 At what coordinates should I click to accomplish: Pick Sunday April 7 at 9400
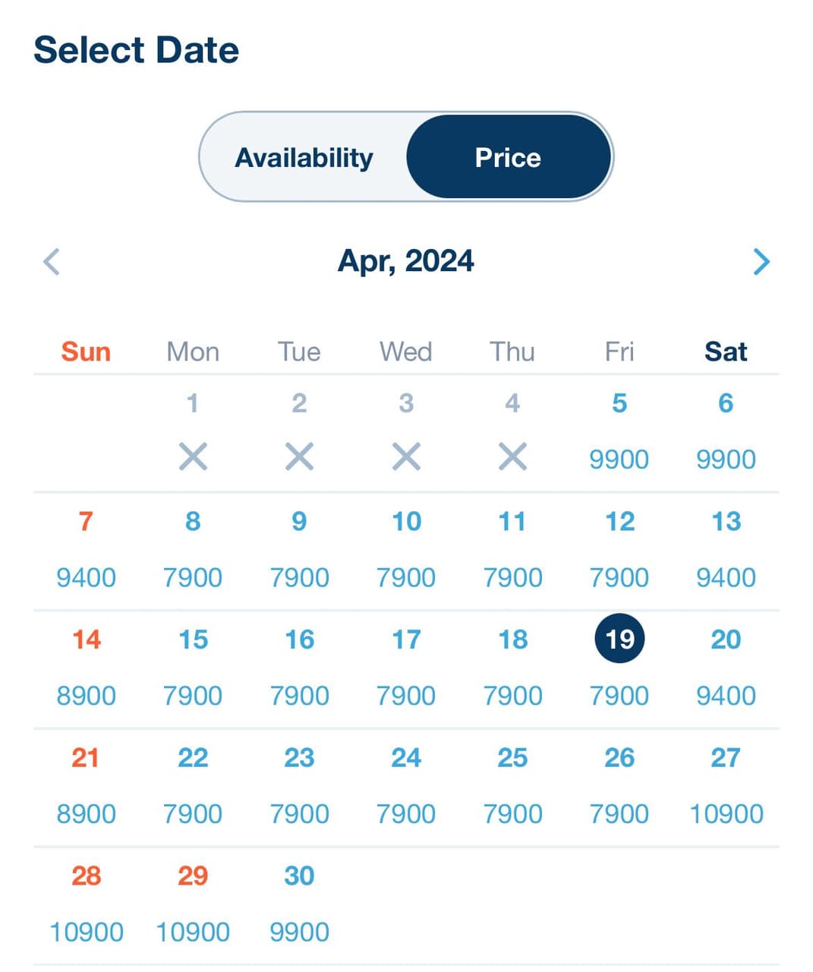[x=86, y=550]
